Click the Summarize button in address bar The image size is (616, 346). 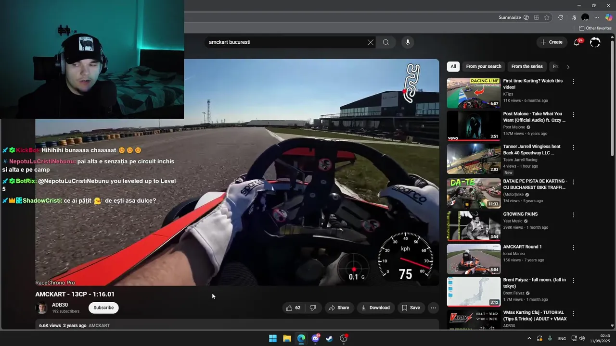510,17
